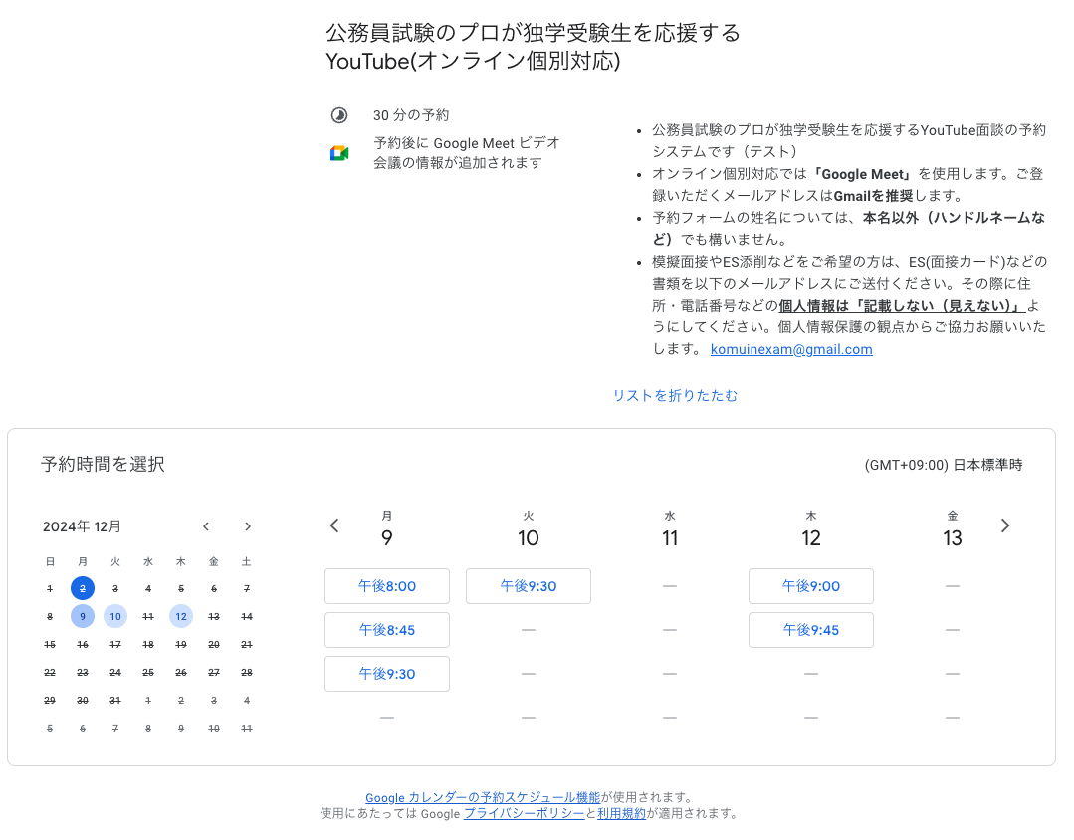Open 利用規約 link

(x=621, y=813)
